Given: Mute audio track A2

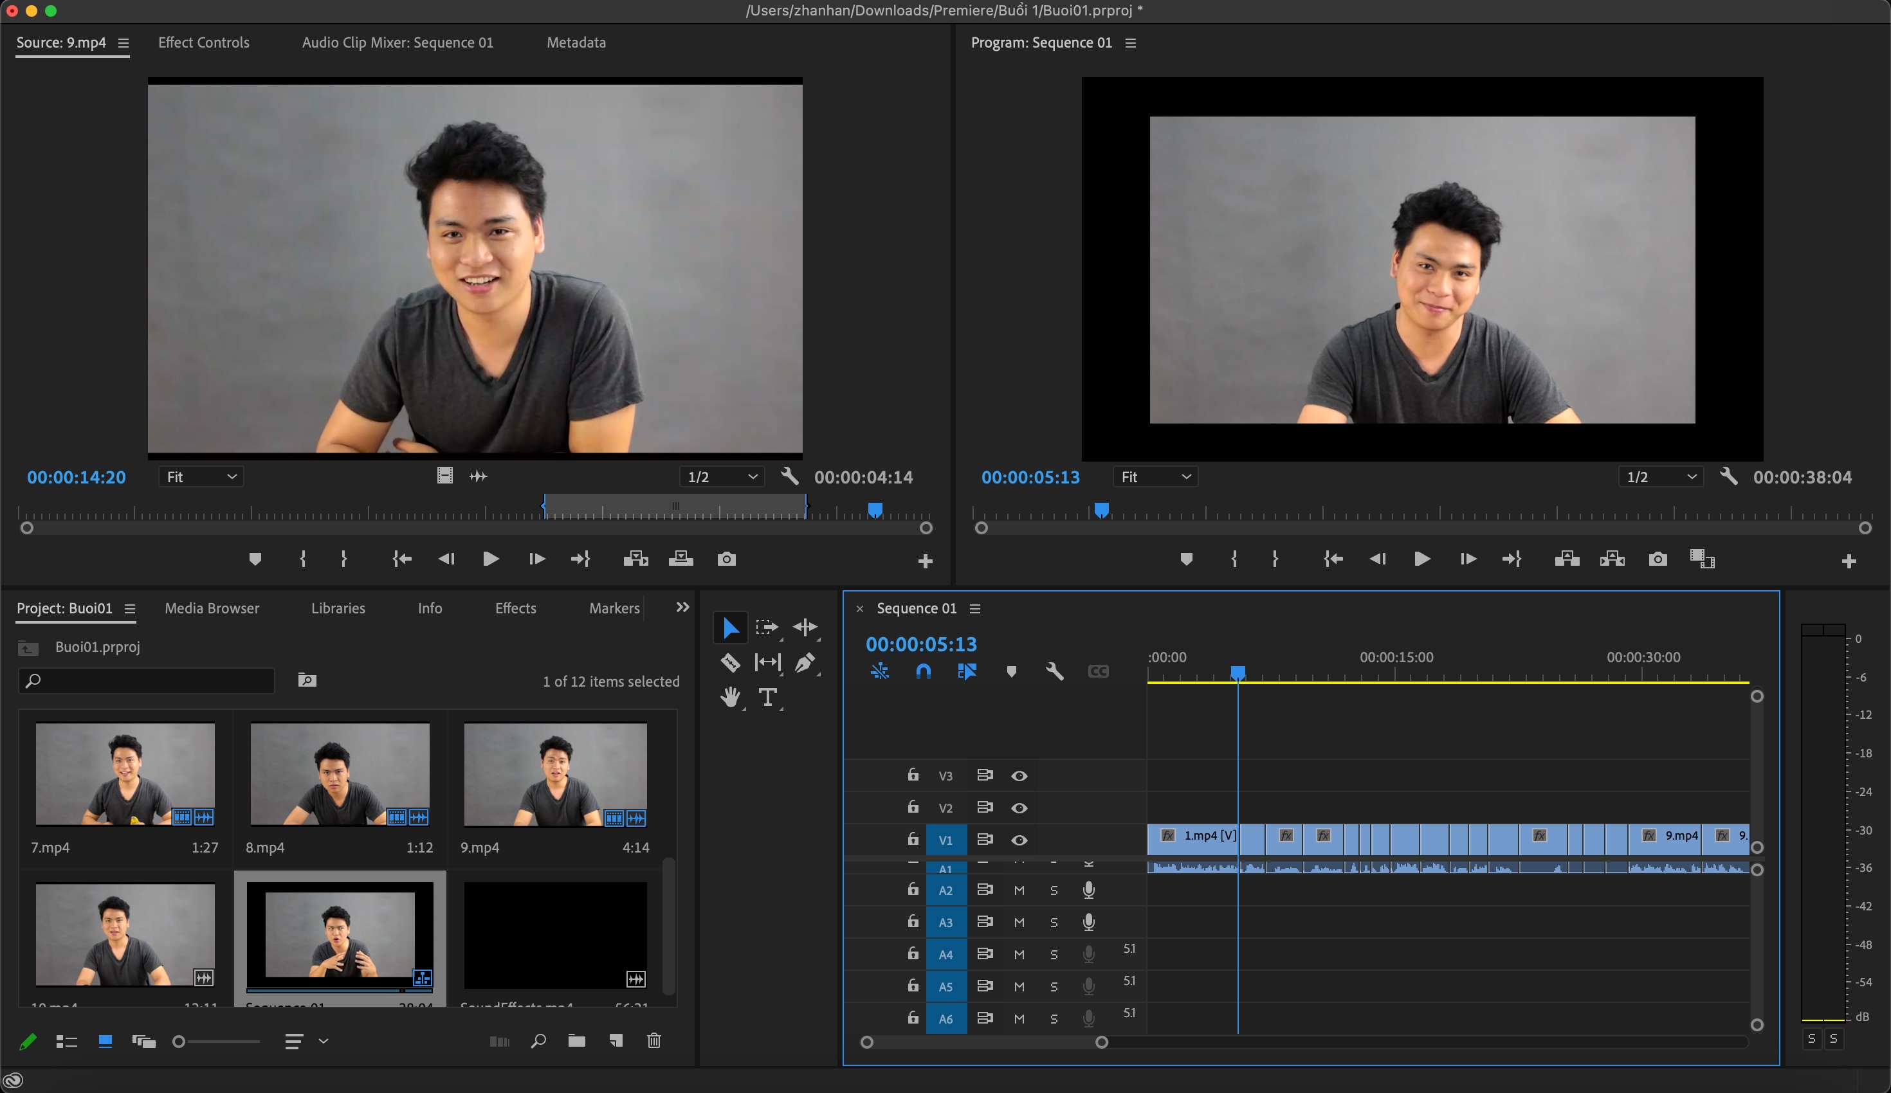Looking at the screenshot, I should tap(1019, 890).
